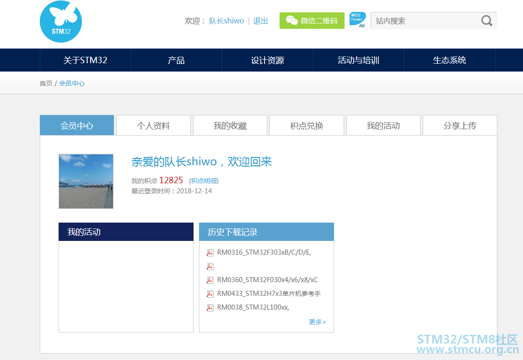
Task: Switch to the 分享上传 tab
Action: point(460,125)
